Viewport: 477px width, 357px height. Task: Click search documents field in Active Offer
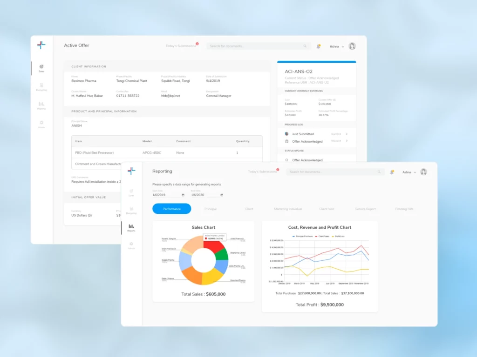tap(258, 46)
